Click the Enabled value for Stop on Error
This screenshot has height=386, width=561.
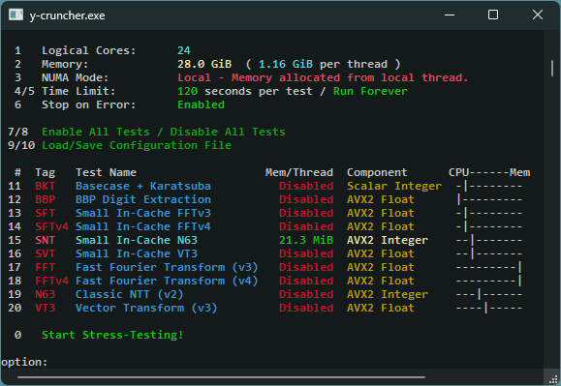(202, 104)
